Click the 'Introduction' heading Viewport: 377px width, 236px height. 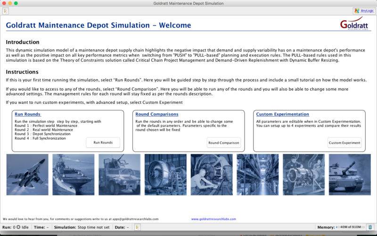[23, 42]
